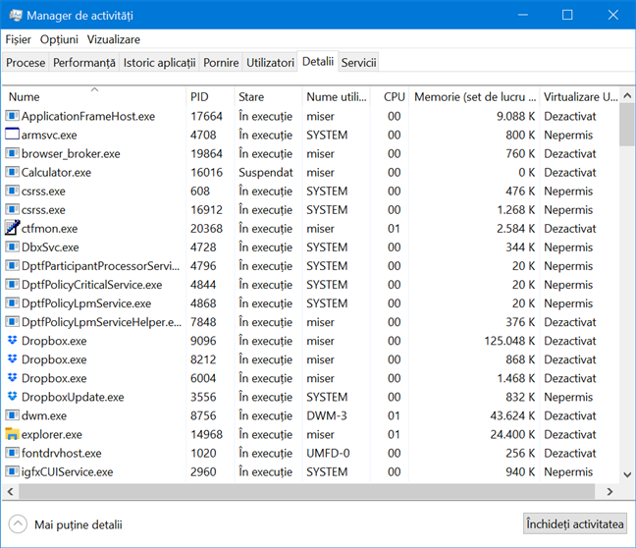
Task: Click the UMFD-0 user name cell
Action: [x=328, y=453]
